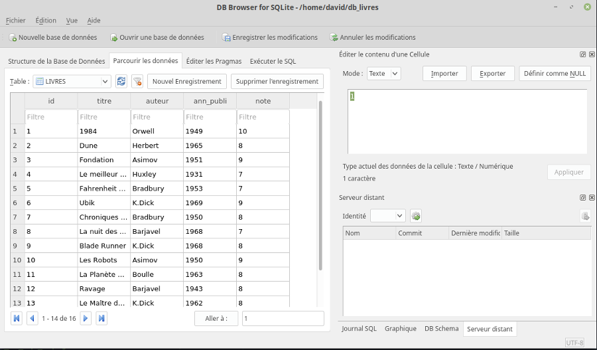
Task: Go to the previous page of records
Action: coord(32,319)
